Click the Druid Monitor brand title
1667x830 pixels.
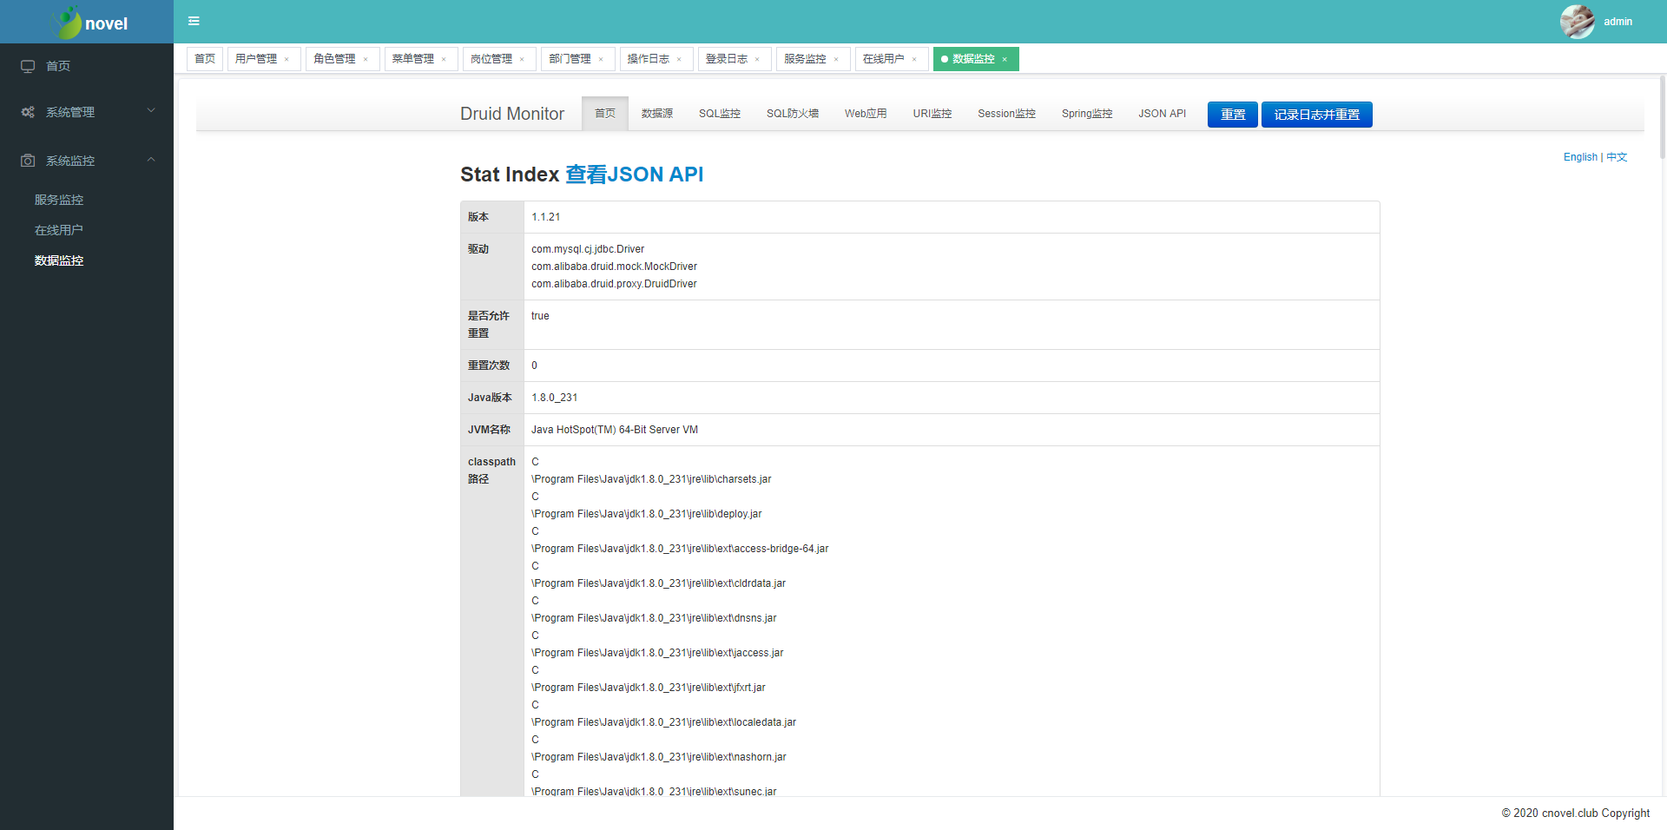[x=512, y=114]
